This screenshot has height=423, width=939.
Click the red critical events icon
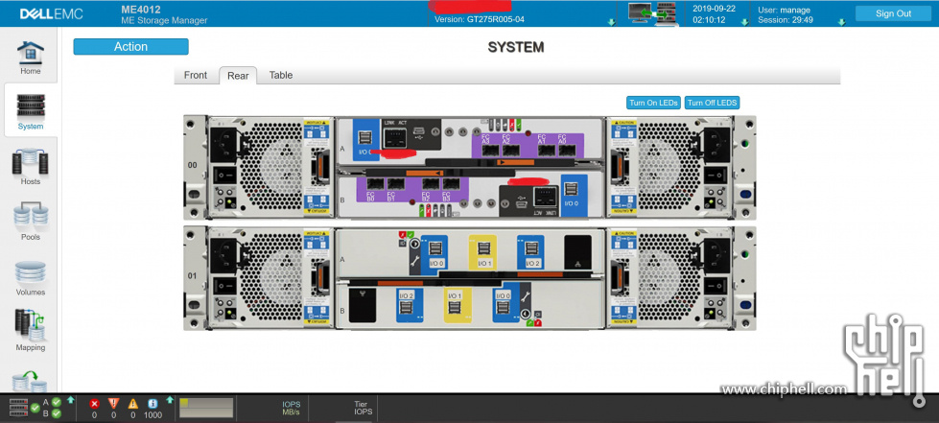(94, 404)
